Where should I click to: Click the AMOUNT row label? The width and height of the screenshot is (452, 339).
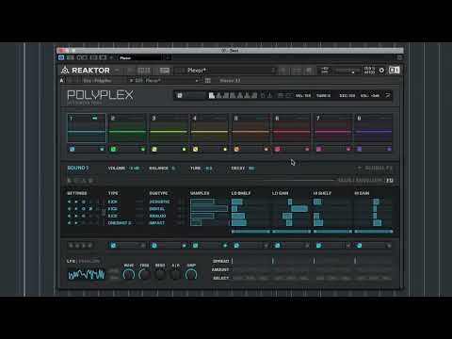click(x=220, y=269)
